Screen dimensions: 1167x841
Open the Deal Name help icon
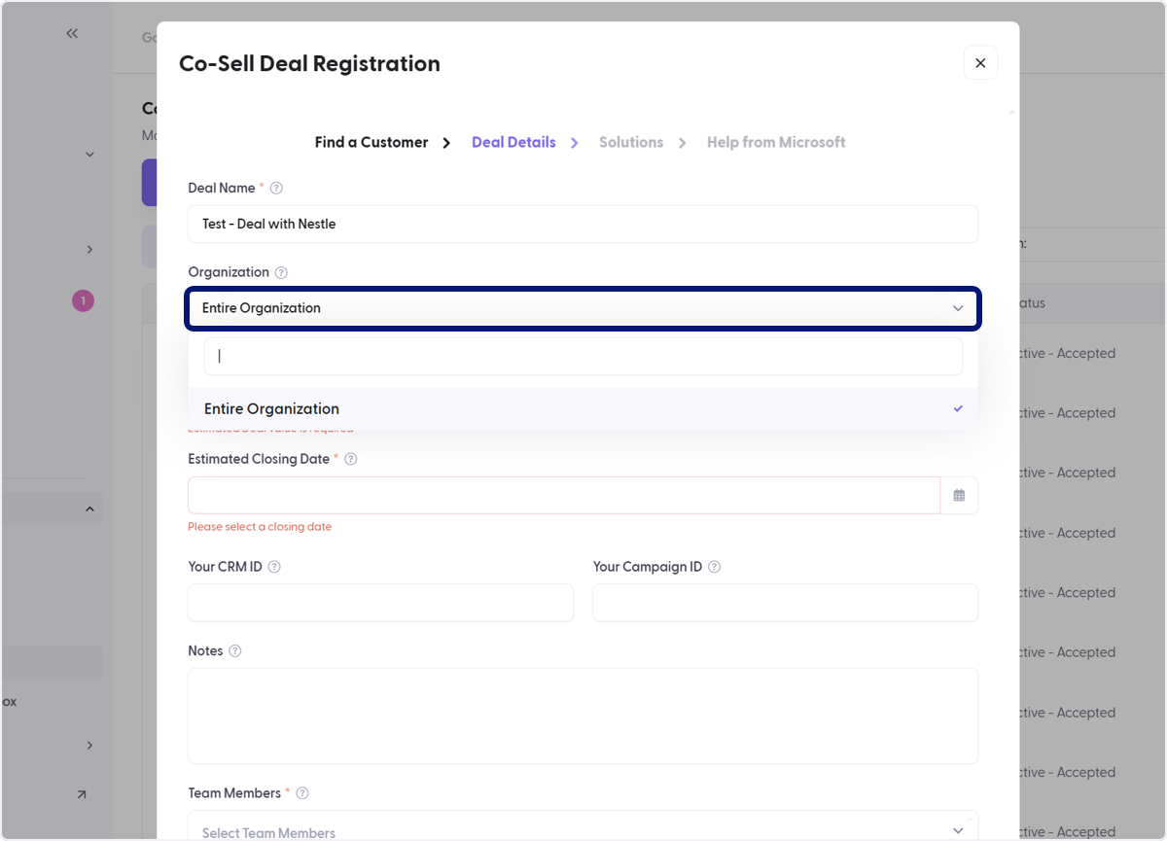pyautogui.click(x=276, y=188)
